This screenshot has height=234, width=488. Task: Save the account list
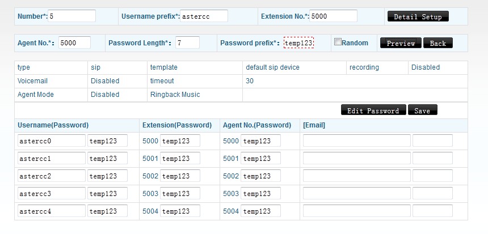click(x=422, y=110)
